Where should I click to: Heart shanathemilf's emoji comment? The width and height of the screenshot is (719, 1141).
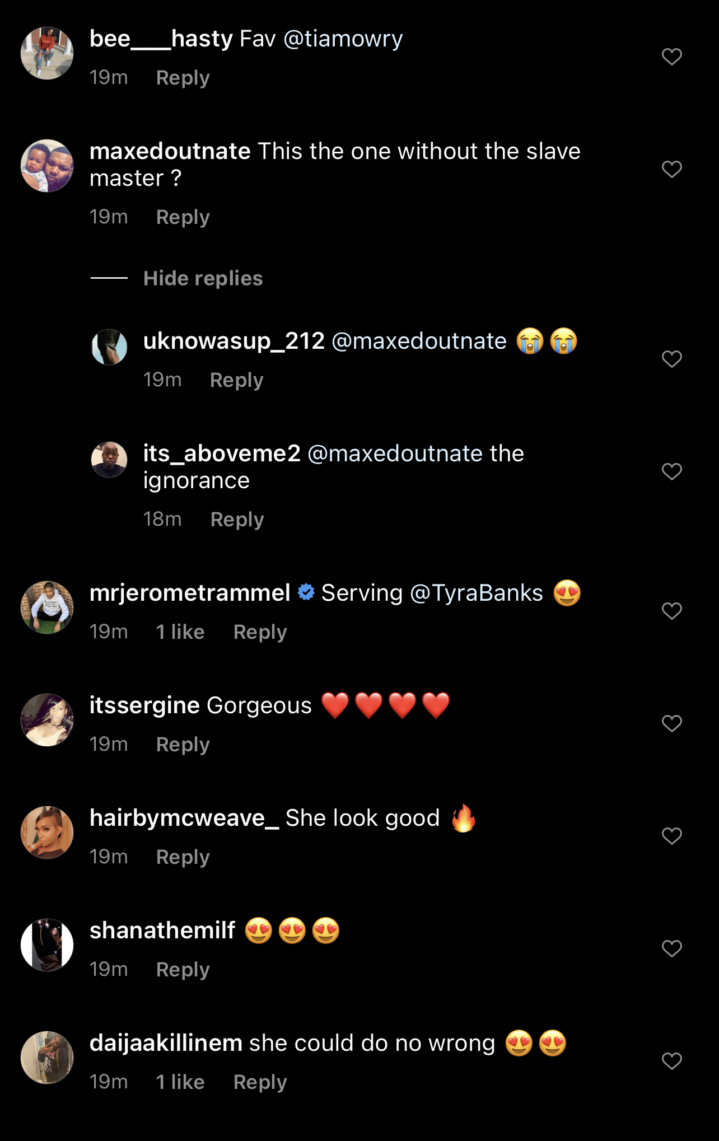(x=671, y=948)
